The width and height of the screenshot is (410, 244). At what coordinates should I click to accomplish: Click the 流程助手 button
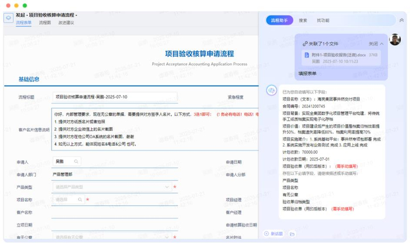279,20
